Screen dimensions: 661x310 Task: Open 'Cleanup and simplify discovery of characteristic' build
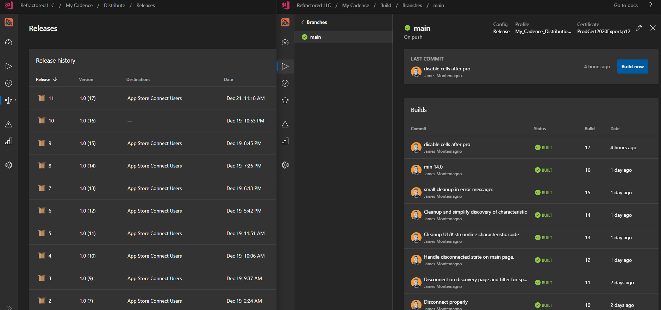(531, 215)
